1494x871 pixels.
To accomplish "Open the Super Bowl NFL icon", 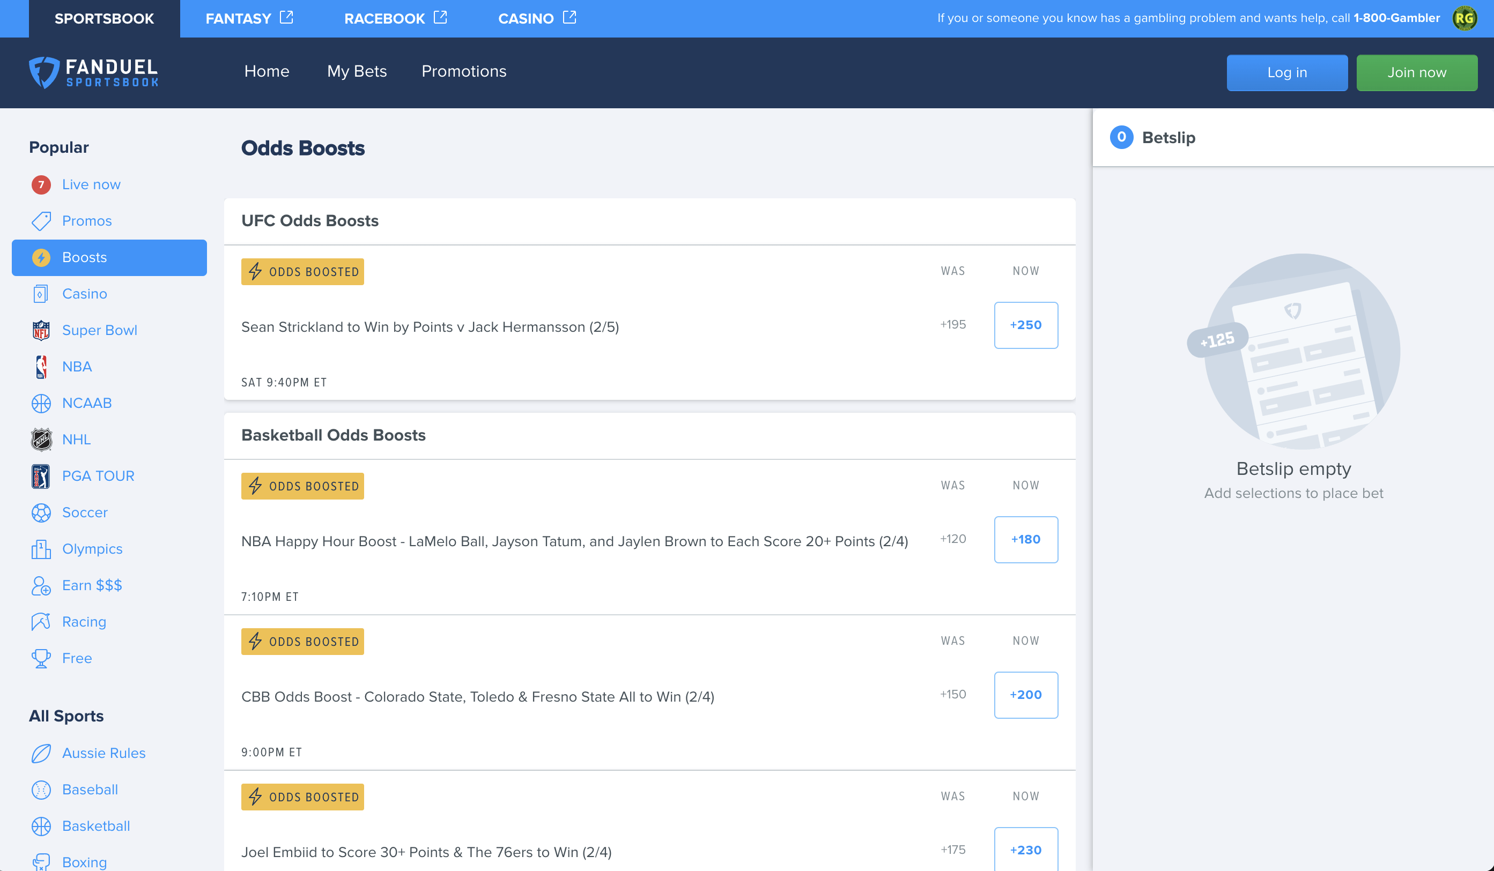I will 40,330.
